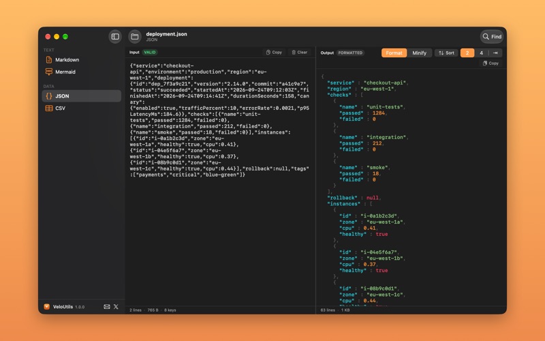This screenshot has width=545, height=341.
Task: Click the VALID status badge
Action: click(x=150, y=53)
